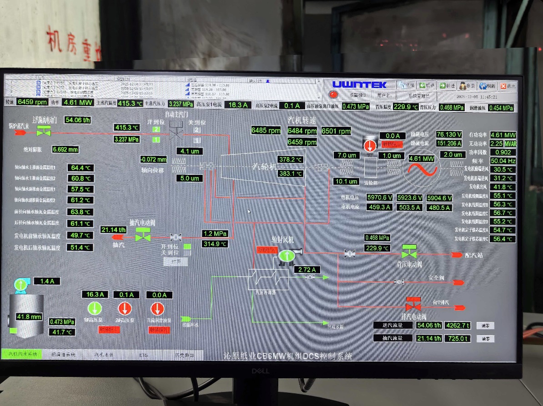Viewport: 543px width, 406px height.
Task: Click the red alarm indicator lamp near UWNTEK logo
Action: tap(334, 95)
